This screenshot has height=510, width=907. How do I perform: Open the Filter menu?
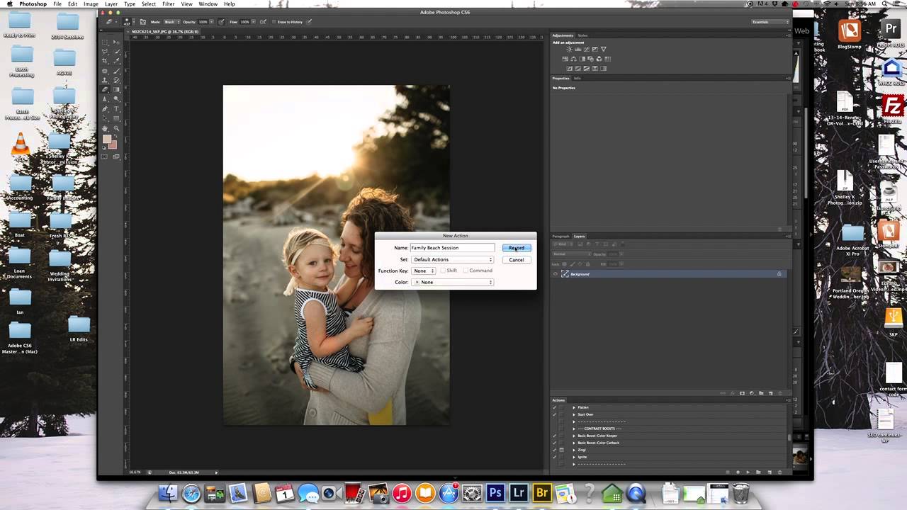point(168,4)
